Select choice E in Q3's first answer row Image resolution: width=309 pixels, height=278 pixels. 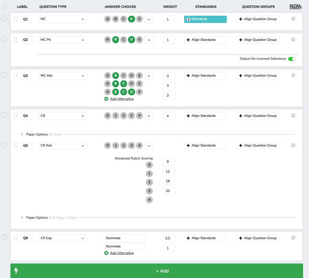[139, 75]
